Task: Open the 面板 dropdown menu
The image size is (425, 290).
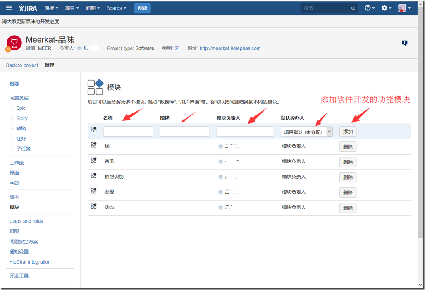Action: click(x=51, y=8)
